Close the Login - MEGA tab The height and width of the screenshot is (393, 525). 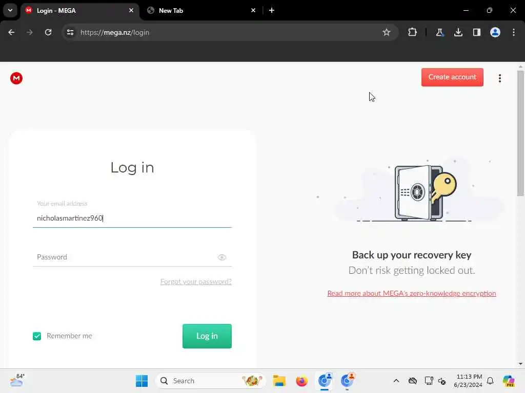[x=131, y=10]
